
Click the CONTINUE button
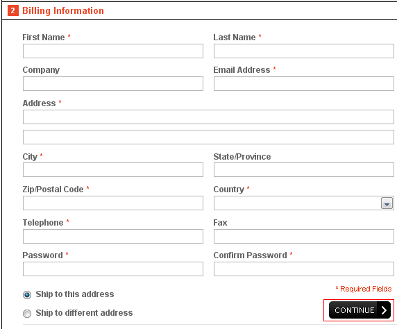pos(360,310)
